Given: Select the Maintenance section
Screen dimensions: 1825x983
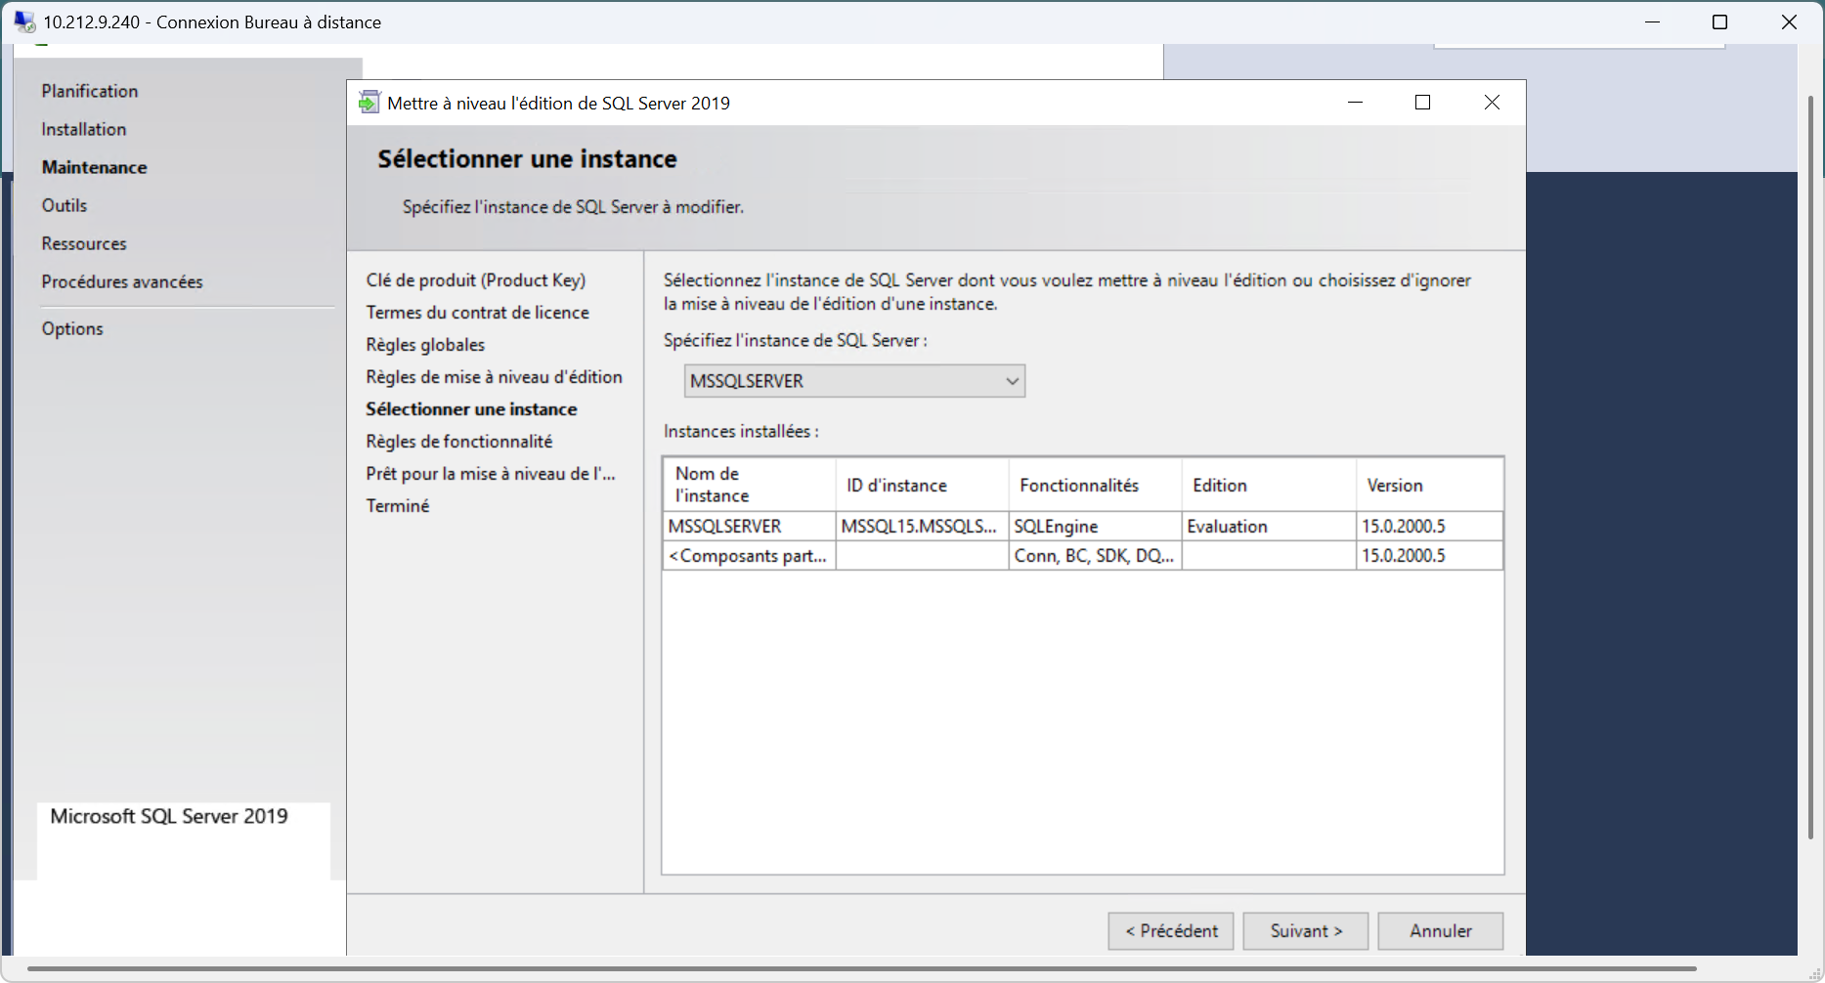Looking at the screenshot, I should 94,167.
